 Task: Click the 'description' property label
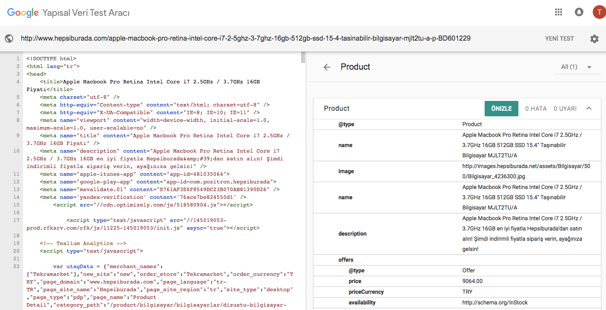point(353,234)
